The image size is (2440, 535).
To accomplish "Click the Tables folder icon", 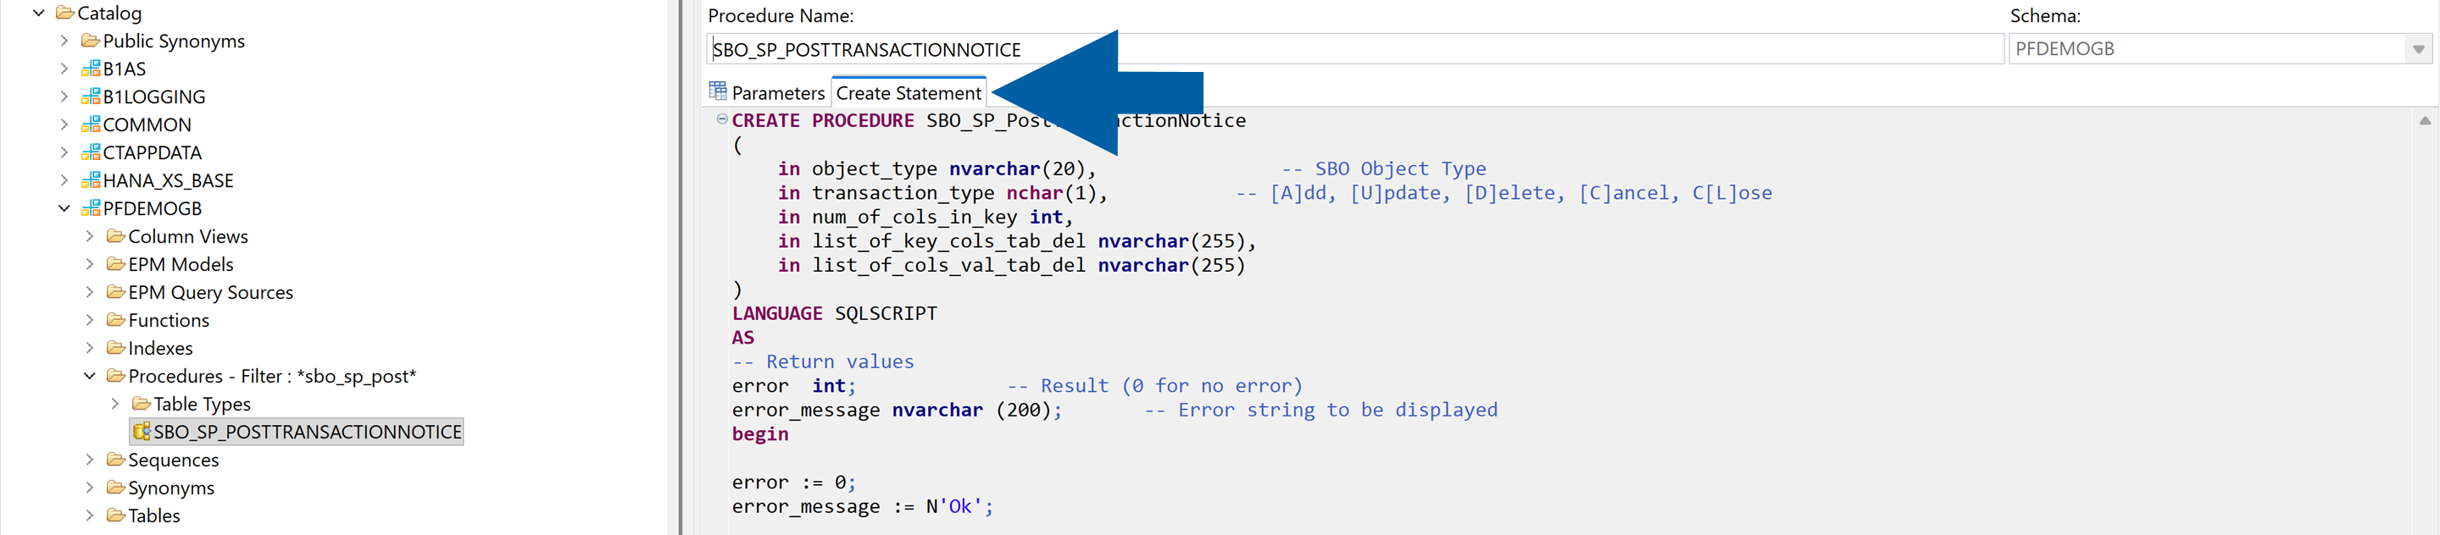I will pyautogui.click(x=116, y=516).
